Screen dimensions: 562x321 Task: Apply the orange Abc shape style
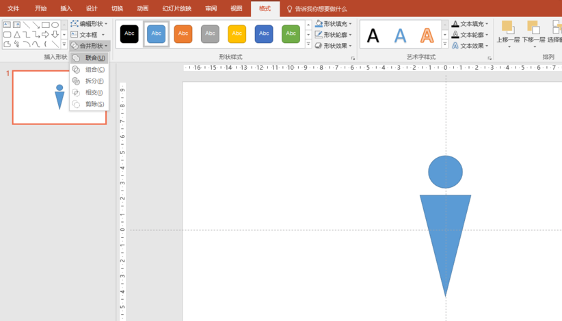click(183, 33)
